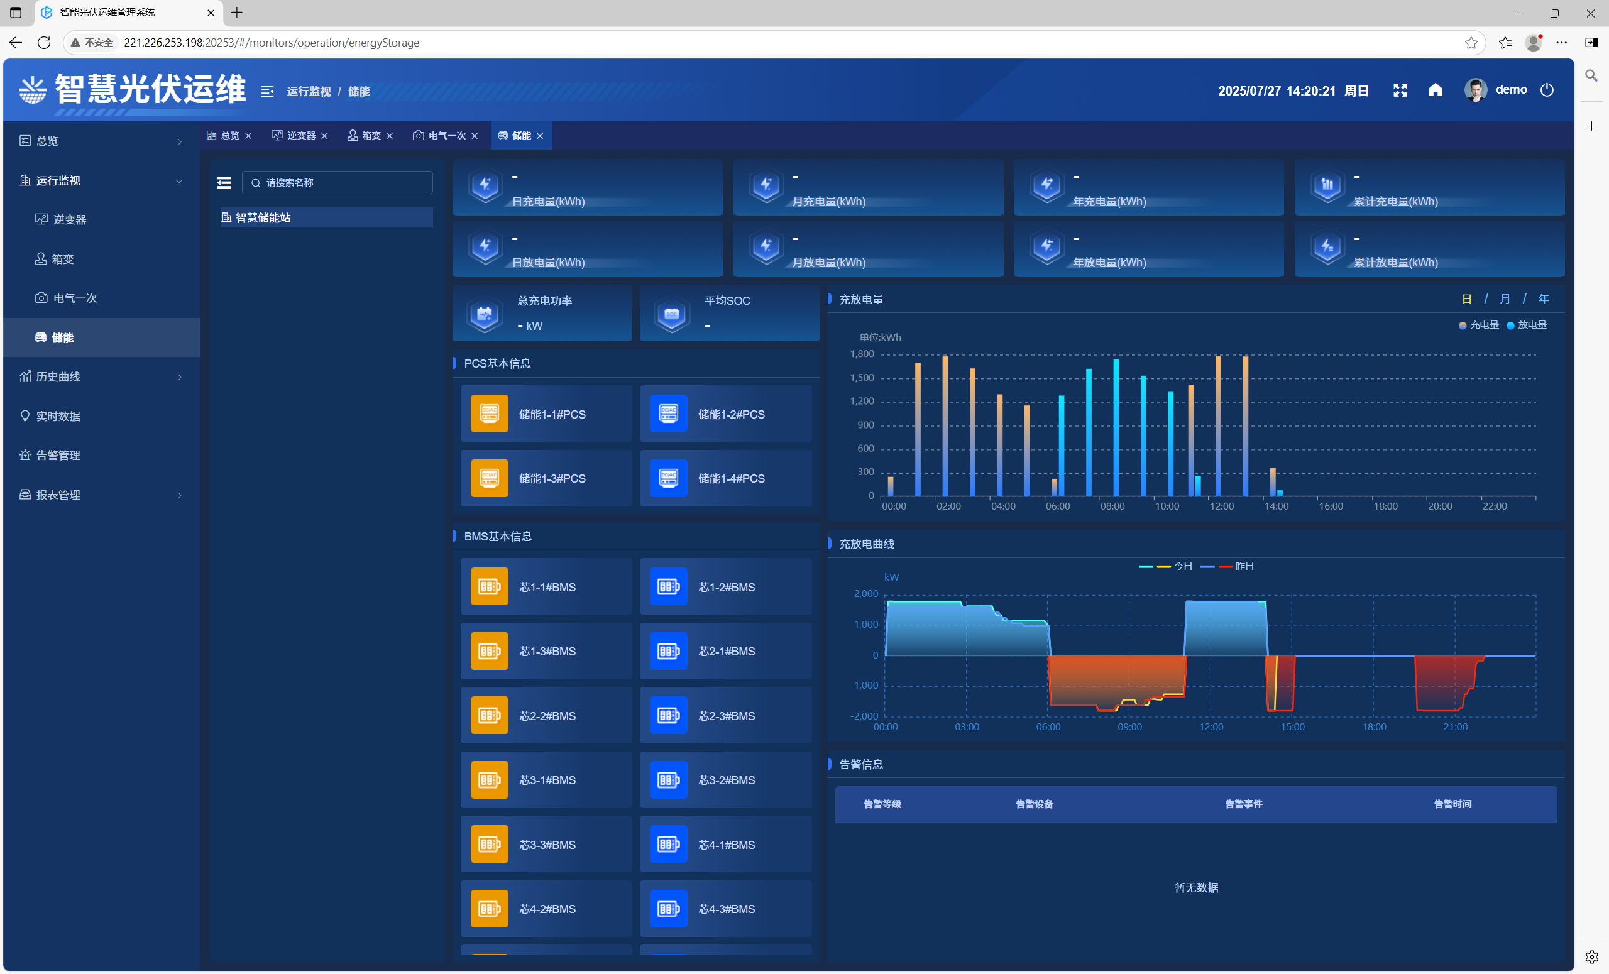The image size is (1609, 974).
Task: Select the 智慧储能站 tree node
Action: pyautogui.click(x=263, y=217)
